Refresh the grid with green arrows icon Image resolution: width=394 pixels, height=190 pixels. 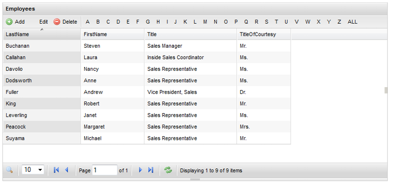tap(168, 170)
